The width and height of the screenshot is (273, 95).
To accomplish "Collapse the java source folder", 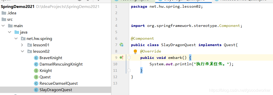I will coord(10,32).
